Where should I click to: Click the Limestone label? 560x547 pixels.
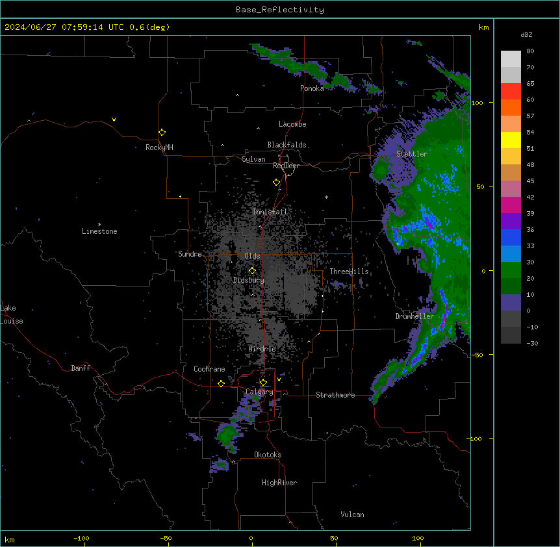tap(99, 231)
